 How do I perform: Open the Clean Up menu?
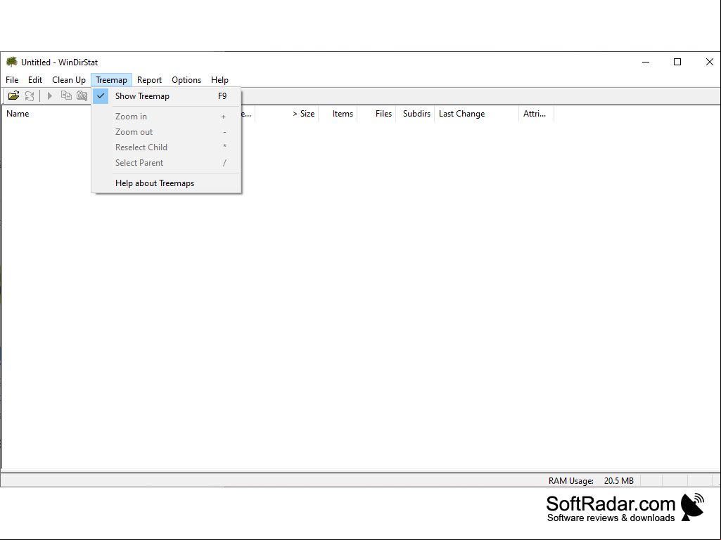(68, 80)
